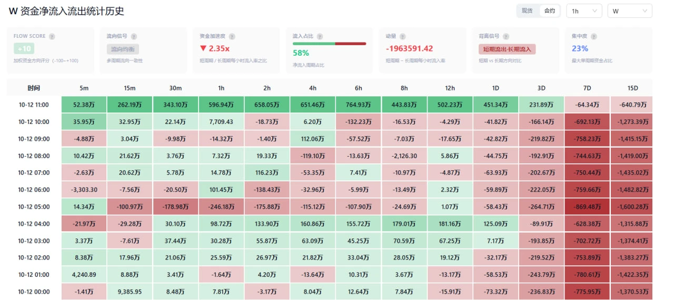Click the 流入占比 58% progress bar
Viewport: 674px width, 300px height.
(x=329, y=44)
